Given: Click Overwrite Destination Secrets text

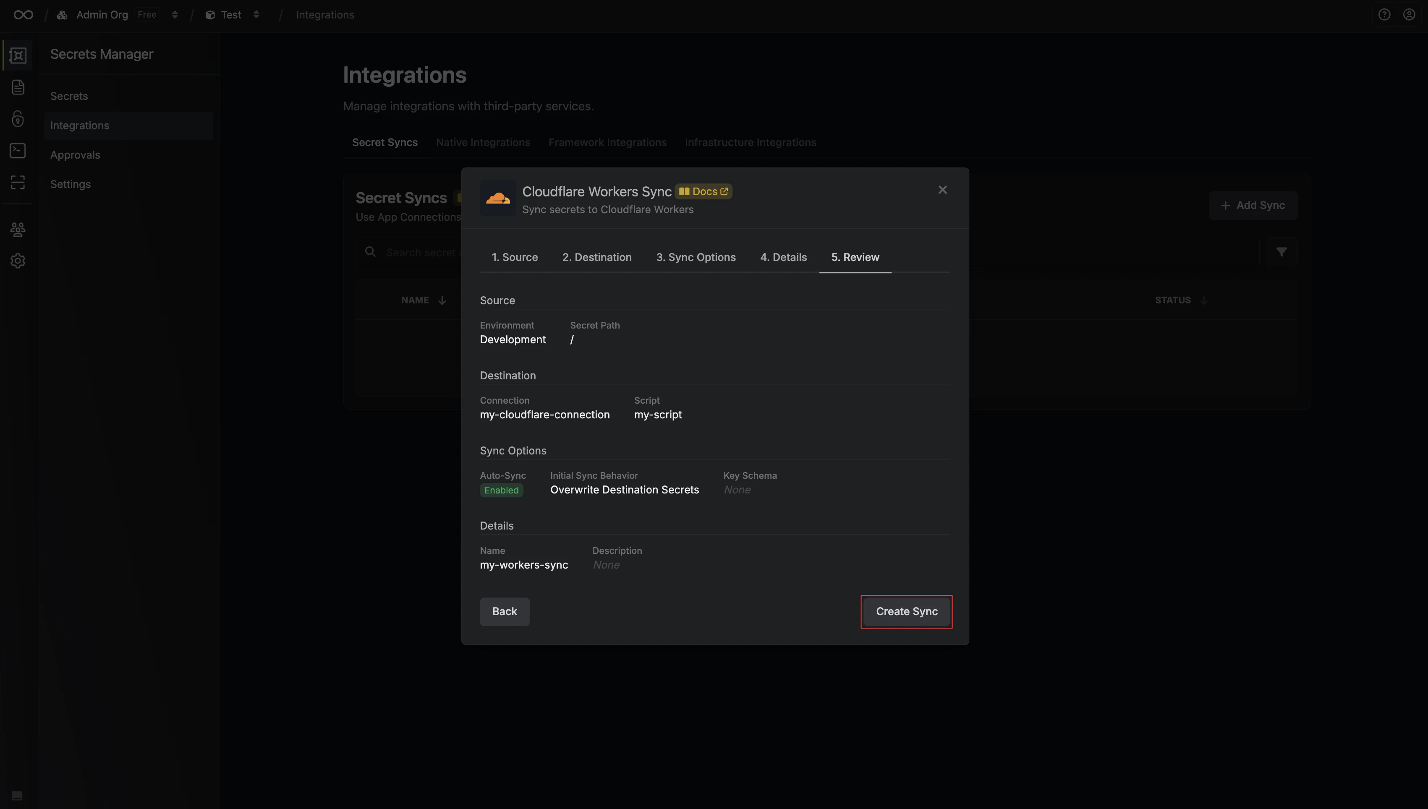Looking at the screenshot, I should point(625,490).
